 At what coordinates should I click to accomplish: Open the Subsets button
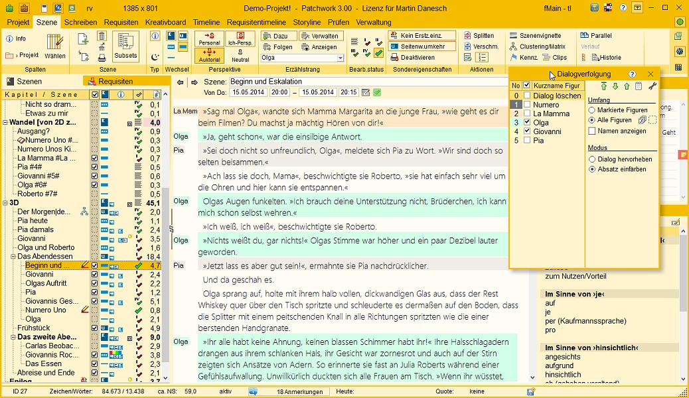point(125,46)
